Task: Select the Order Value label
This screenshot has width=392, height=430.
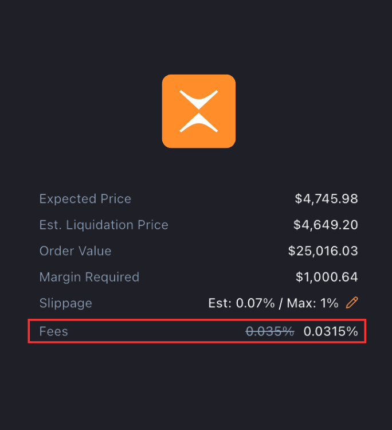Action: coord(76,251)
